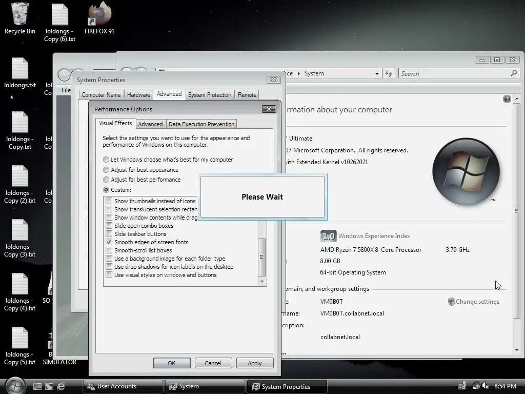
Task: Enable Show thumbnails instead of icons
Action: pyautogui.click(x=109, y=201)
